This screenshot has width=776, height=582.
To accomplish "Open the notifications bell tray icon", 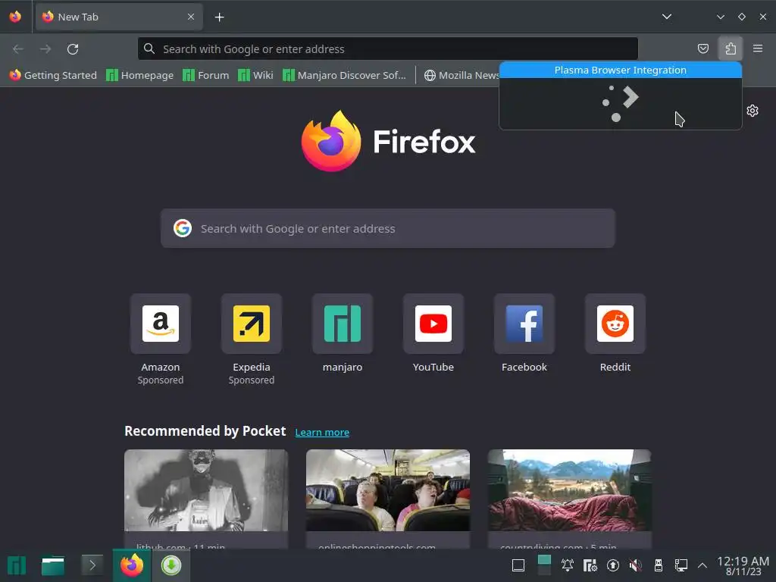I will pos(567,565).
